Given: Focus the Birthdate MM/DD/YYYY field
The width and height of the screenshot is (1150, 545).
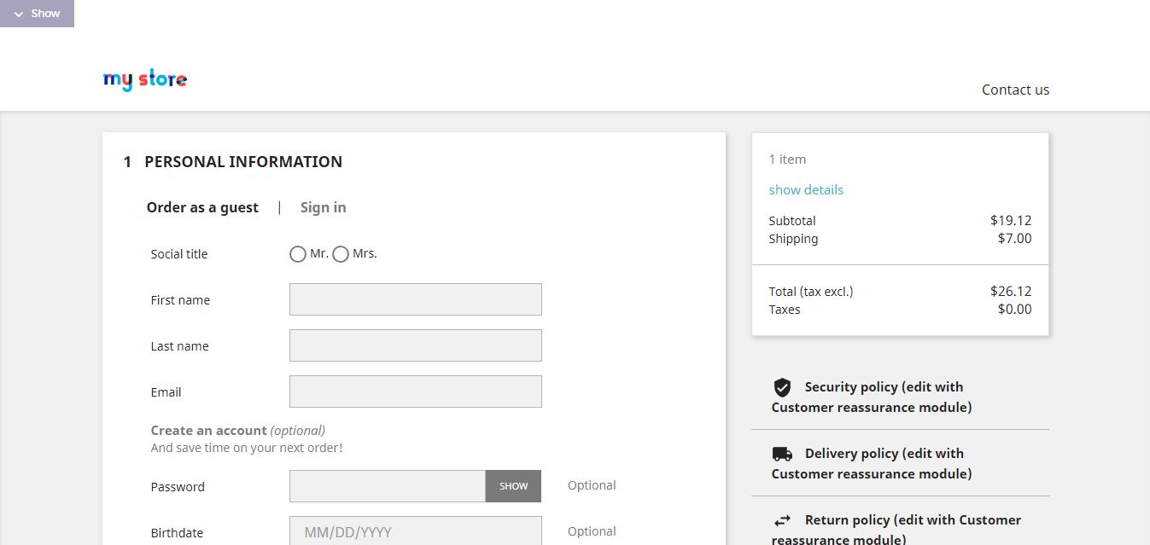Looking at the screenshot, I should pyautogui.click(x=416, y=531).
